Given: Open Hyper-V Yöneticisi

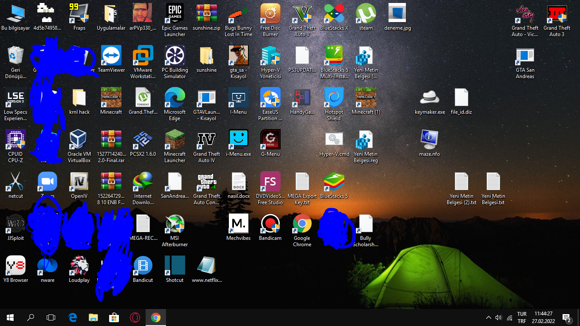Looking at the screenshot, I should click(270, 62).
